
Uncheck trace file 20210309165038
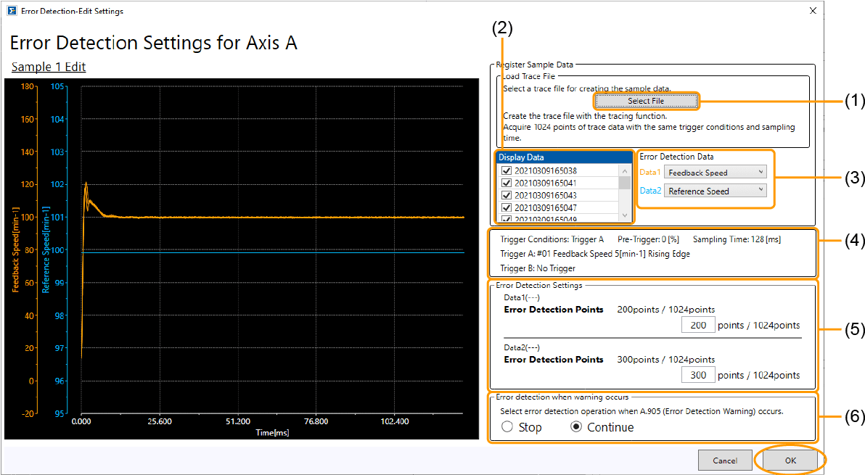click(x=507, y=171)
